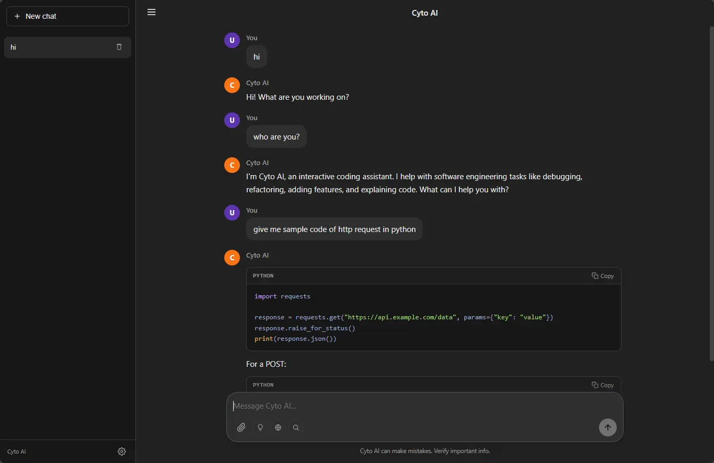Toggle the sidebar with the hamburger icon
Image resolution: width=714 pixels, height=463 pixels.
point(152,13)
